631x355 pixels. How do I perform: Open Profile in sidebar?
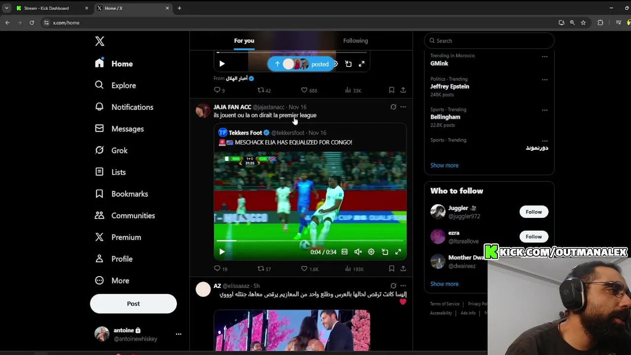point(113,259)
